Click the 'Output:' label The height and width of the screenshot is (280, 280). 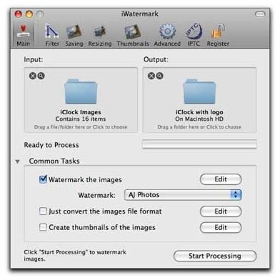click(156, 59)
